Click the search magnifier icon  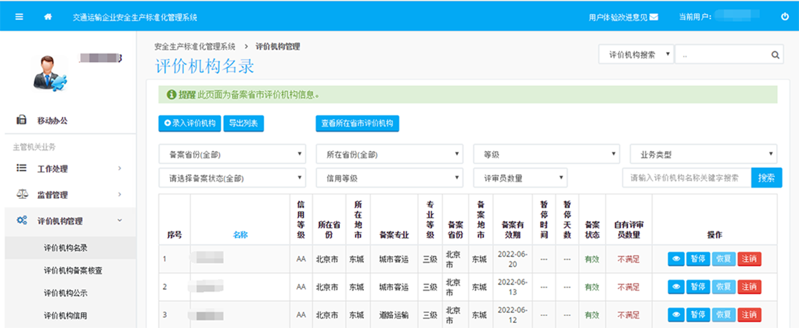(775, 55)
